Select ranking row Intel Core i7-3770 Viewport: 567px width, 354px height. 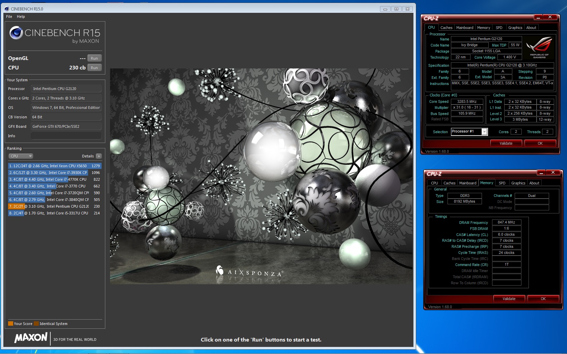(55, 186)
